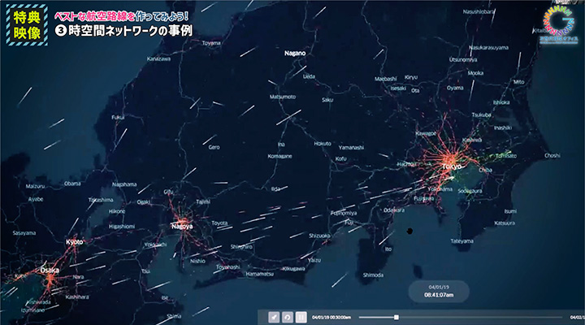Image resolution: width=585 pixels, height=325 pixels.
Task: Click the Shizuoka label on the map
Action: pyautogui.click(x=319, y=235)
